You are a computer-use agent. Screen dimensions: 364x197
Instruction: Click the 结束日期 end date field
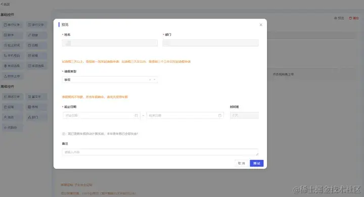pyautogui.click(x=185, y=115)
